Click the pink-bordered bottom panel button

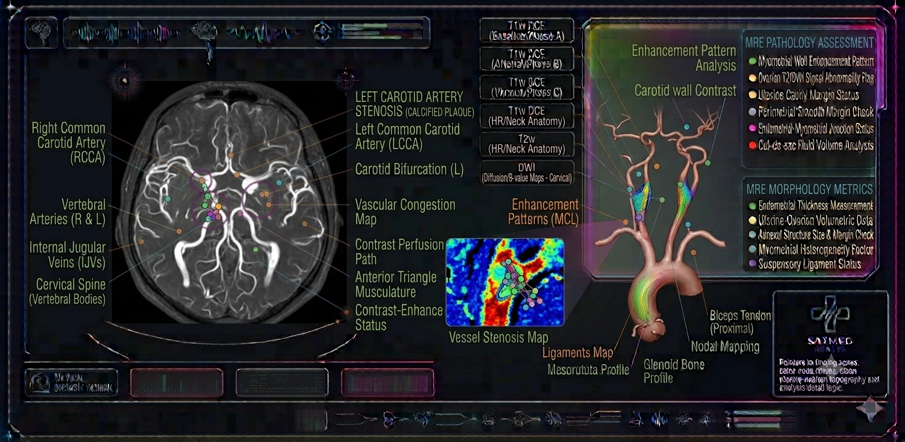388,382
